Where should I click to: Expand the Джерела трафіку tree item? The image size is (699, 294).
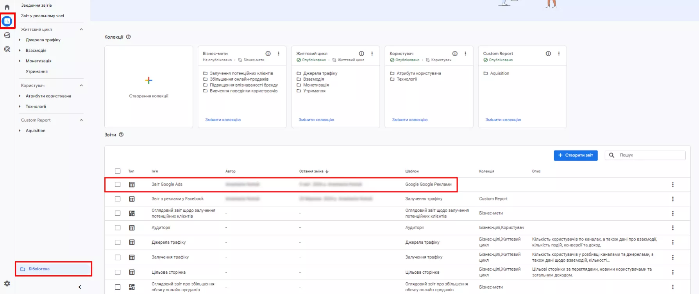(x=20, y=40)
